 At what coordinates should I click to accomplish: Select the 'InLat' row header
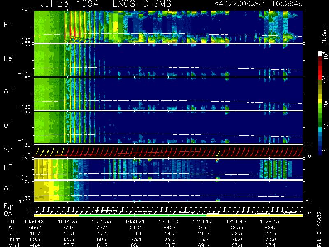pyautogui.click(x=14, y=239)
